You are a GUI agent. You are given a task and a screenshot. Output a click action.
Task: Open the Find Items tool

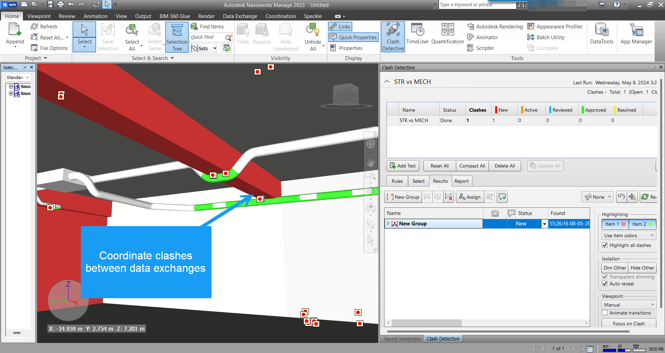[207, 27]
